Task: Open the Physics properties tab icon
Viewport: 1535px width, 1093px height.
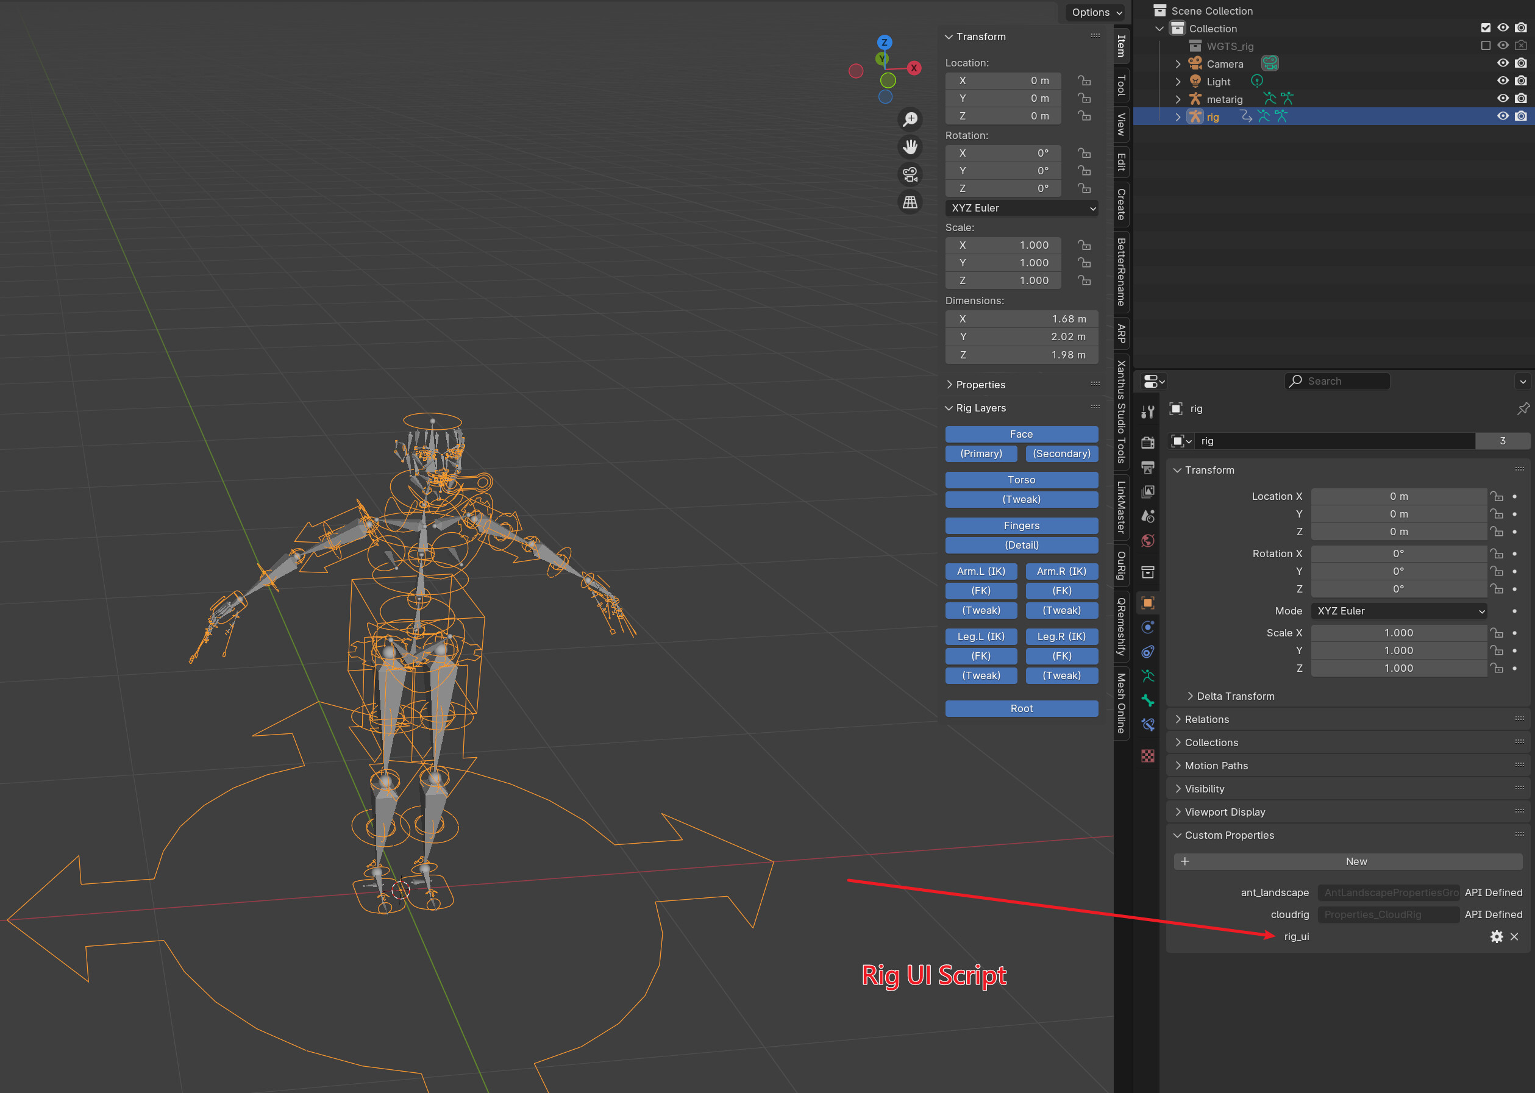Action: [x=1148, y=627]
